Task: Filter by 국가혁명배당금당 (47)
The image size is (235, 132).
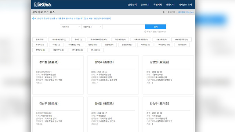Action: pos(98,40)
